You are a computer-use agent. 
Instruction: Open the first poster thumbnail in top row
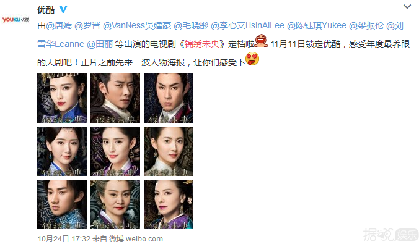click(x=62, y=98)
